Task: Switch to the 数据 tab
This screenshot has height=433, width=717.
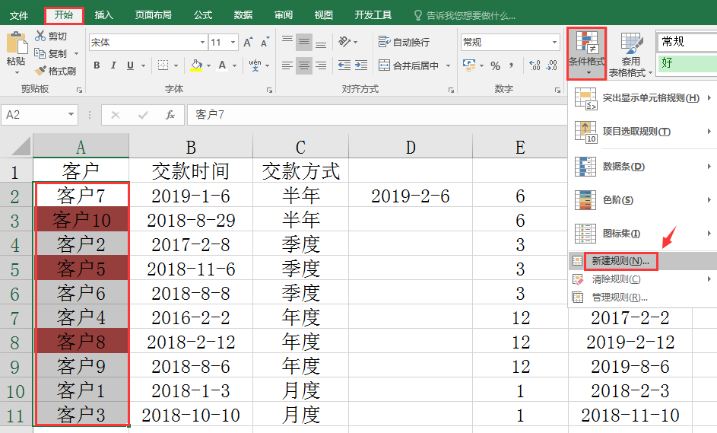Action: [x=243, y=15]
